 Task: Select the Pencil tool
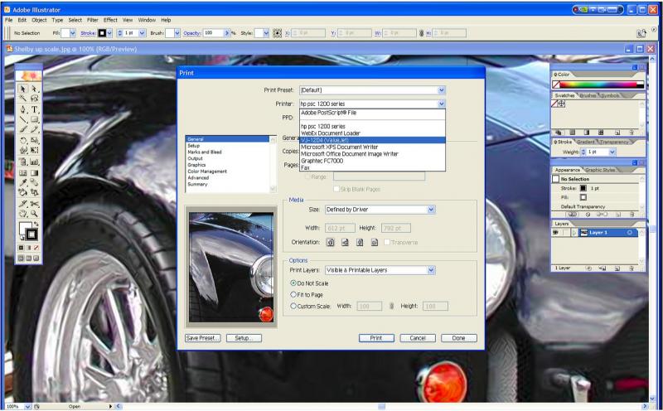(34, 129)
